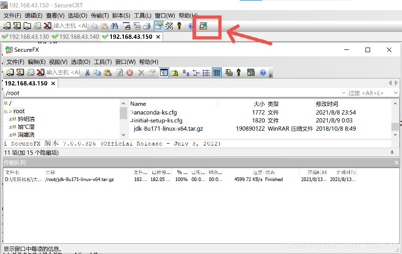Click SecureFX Quick Connect lightning icon
This screenshot has height=254, width=402.
click(x=20, y=73)
